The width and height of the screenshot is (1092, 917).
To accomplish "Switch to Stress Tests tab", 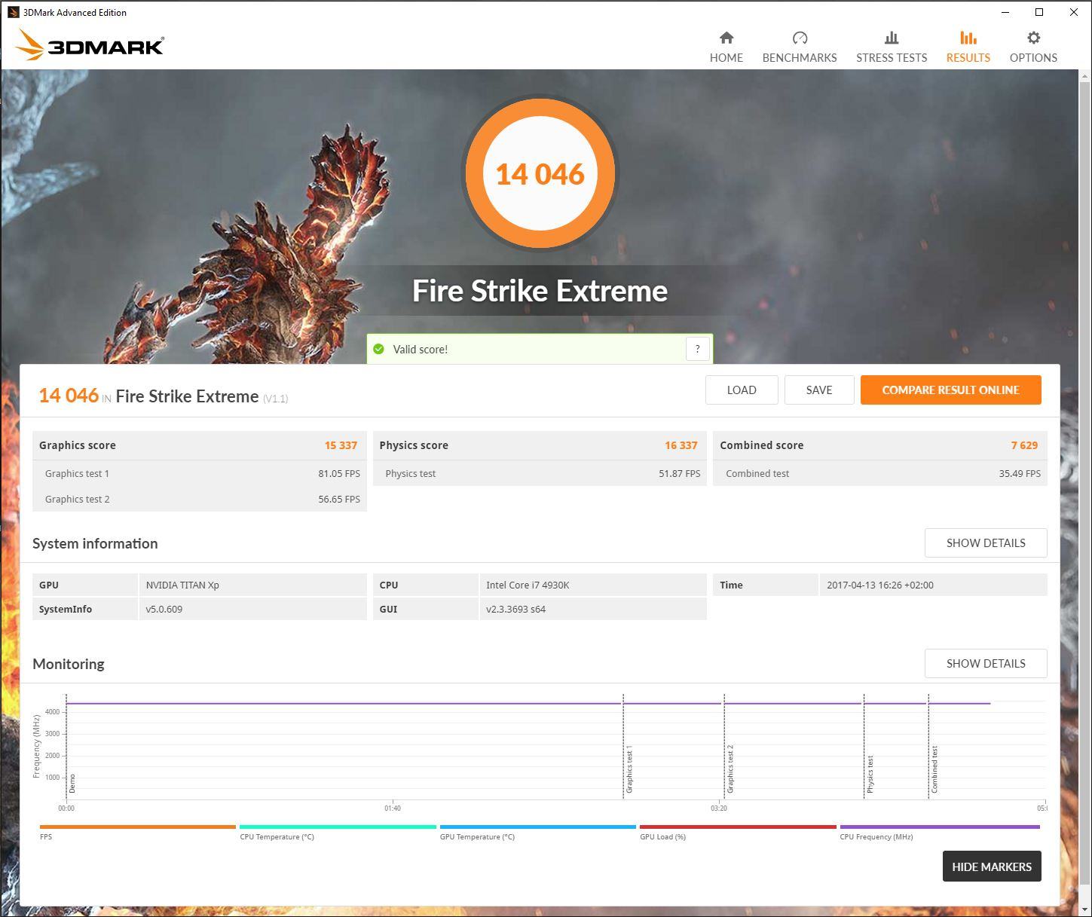I will 891,47.
